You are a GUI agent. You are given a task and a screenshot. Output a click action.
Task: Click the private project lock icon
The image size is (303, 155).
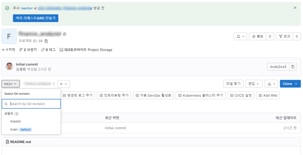pyautogui.click(x=65, y=34)
